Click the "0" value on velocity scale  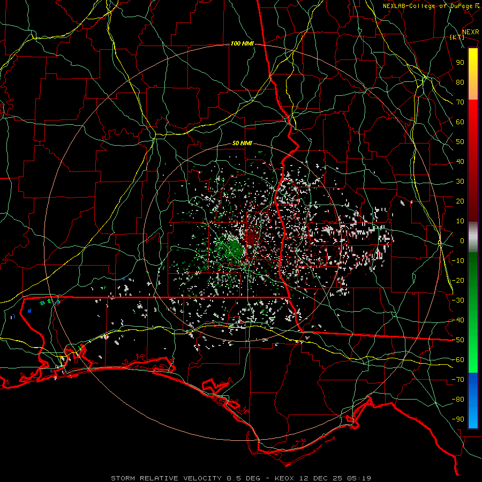(462, 240)
